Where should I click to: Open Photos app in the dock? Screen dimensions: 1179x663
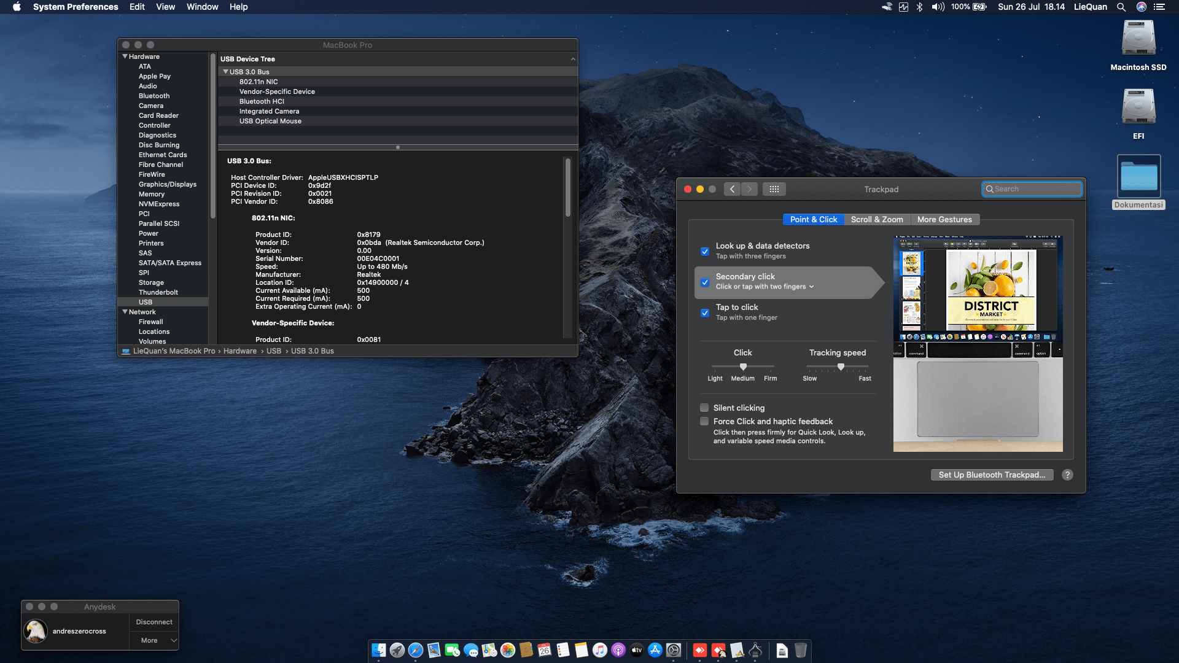coord(508,650)
